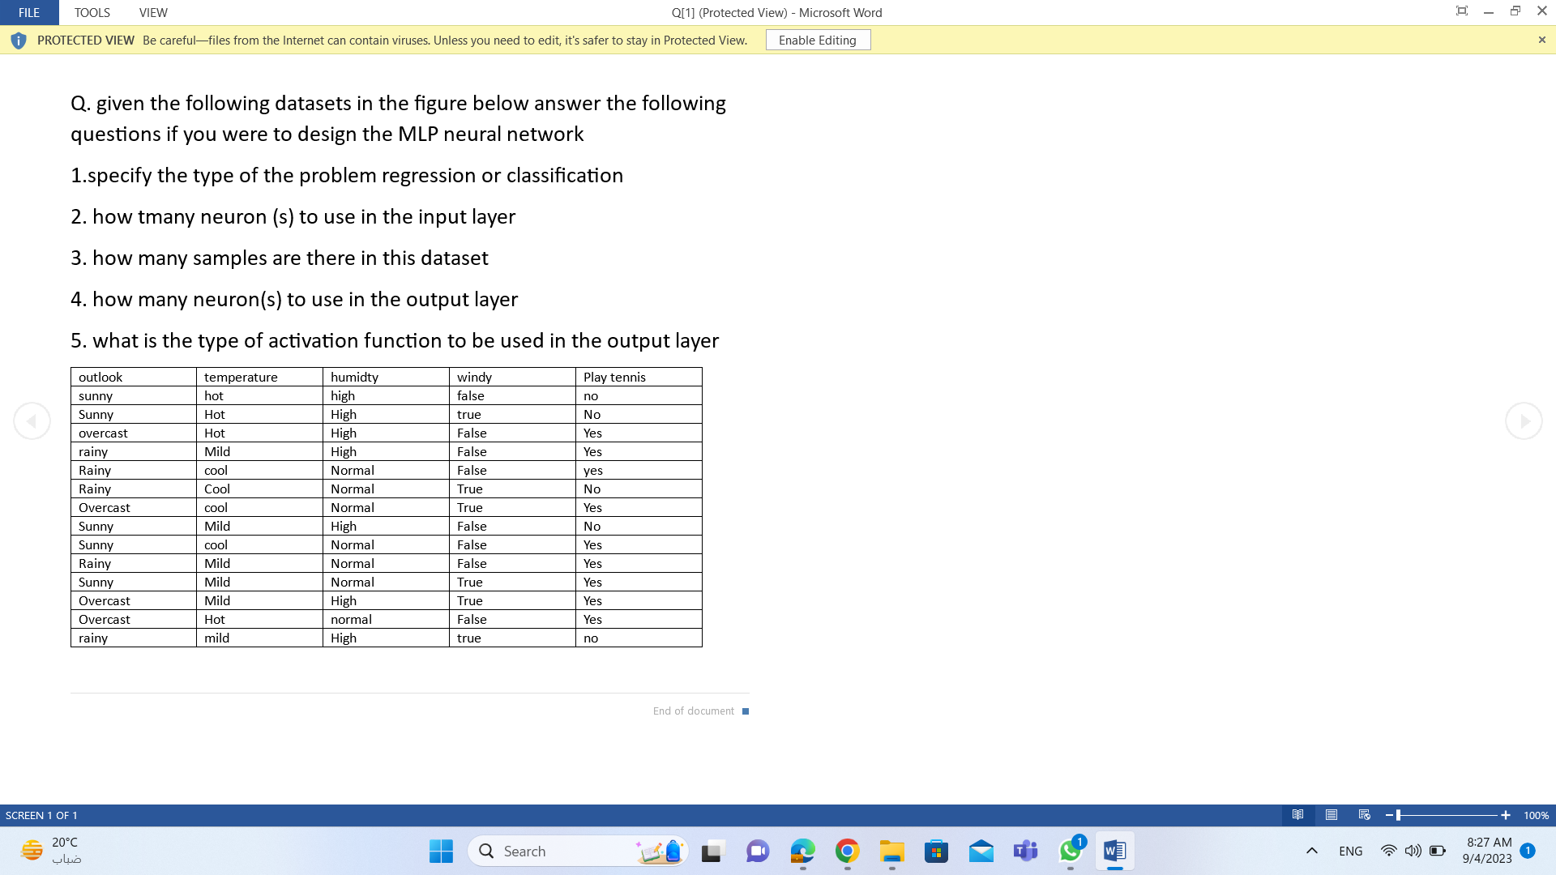Viewport: 1556px width, 875px height.
Task: Open WhatsApp from the taskbar
Action: [x=1070, y=852]
